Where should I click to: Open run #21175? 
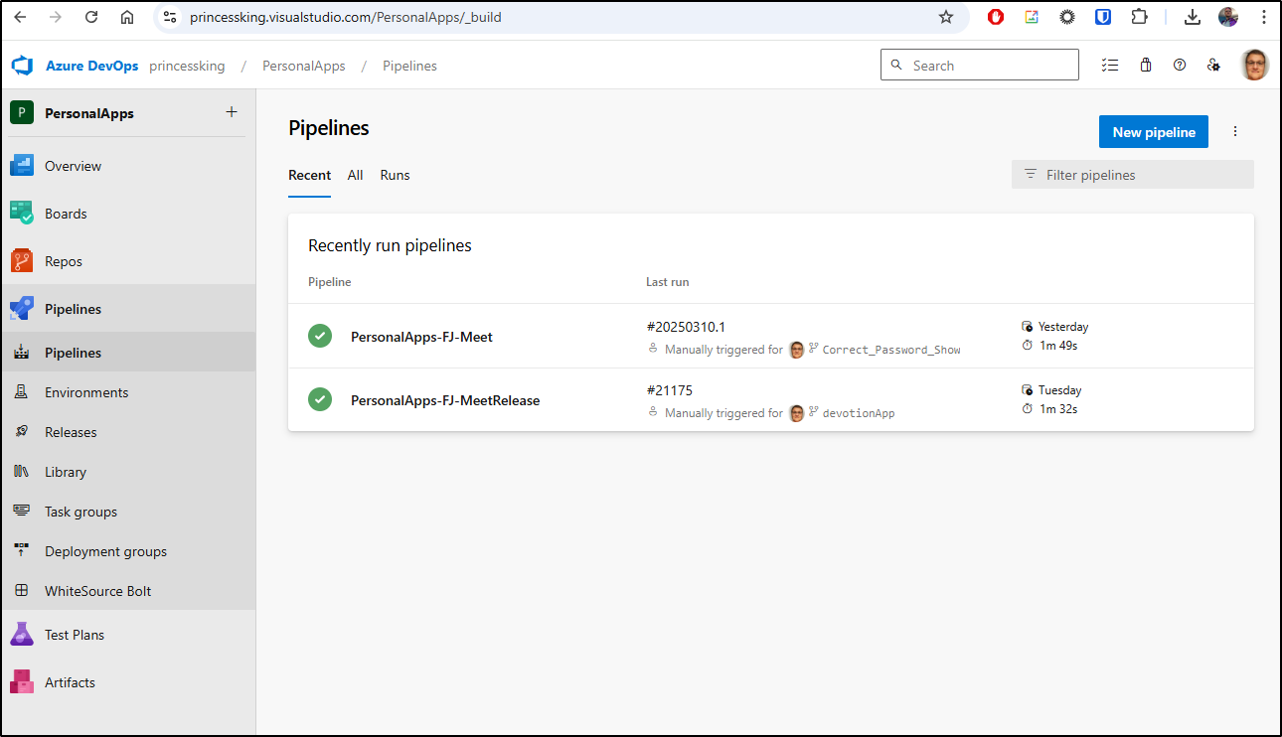[669, 390]
